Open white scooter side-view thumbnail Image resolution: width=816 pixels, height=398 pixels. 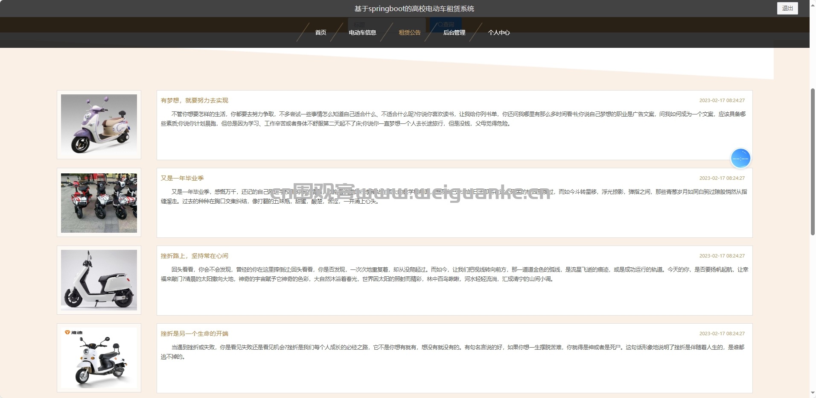tap(99, 280)
